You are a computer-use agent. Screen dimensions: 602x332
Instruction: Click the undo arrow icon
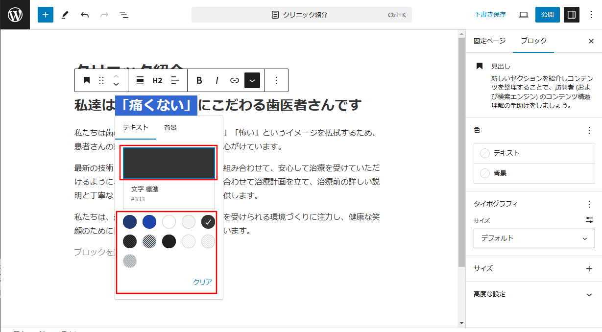pos(85,15)
